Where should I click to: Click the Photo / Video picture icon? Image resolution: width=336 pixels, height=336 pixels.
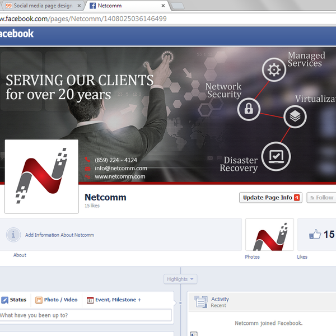(x=39, y=300)
